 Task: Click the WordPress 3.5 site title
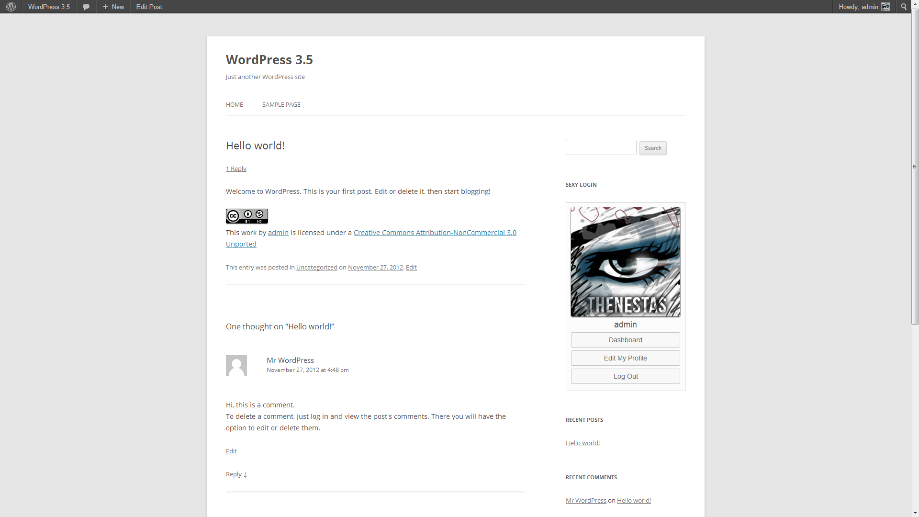[269, 59]
